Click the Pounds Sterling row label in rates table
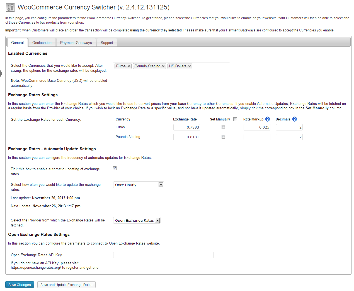This screenshot has width=354, height=291. coord(128,137)
